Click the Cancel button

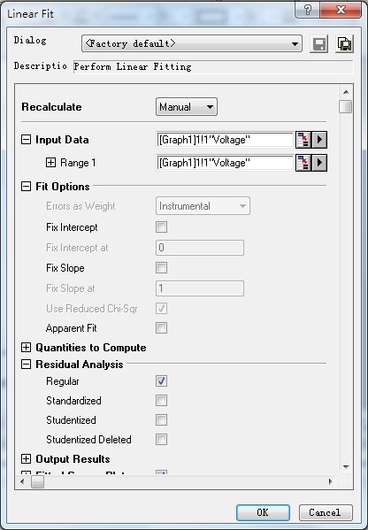coord(326,512)
